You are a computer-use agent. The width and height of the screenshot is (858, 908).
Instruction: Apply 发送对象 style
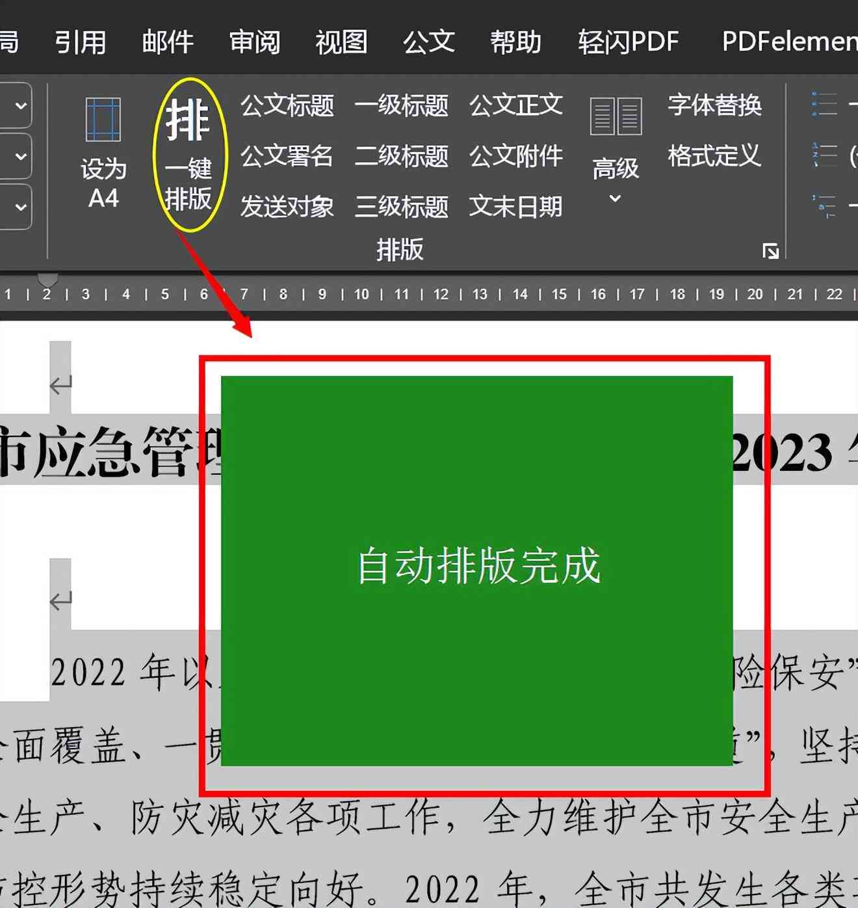tap(287, 206)
